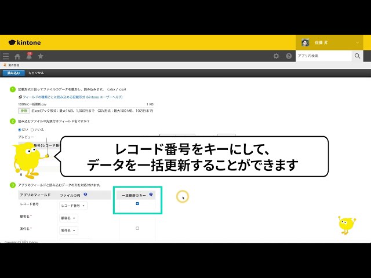Open the フィールドの種類ごとに読み込める記載形式 help link
This screenshot has height=278, width=371.
[72, 97]
